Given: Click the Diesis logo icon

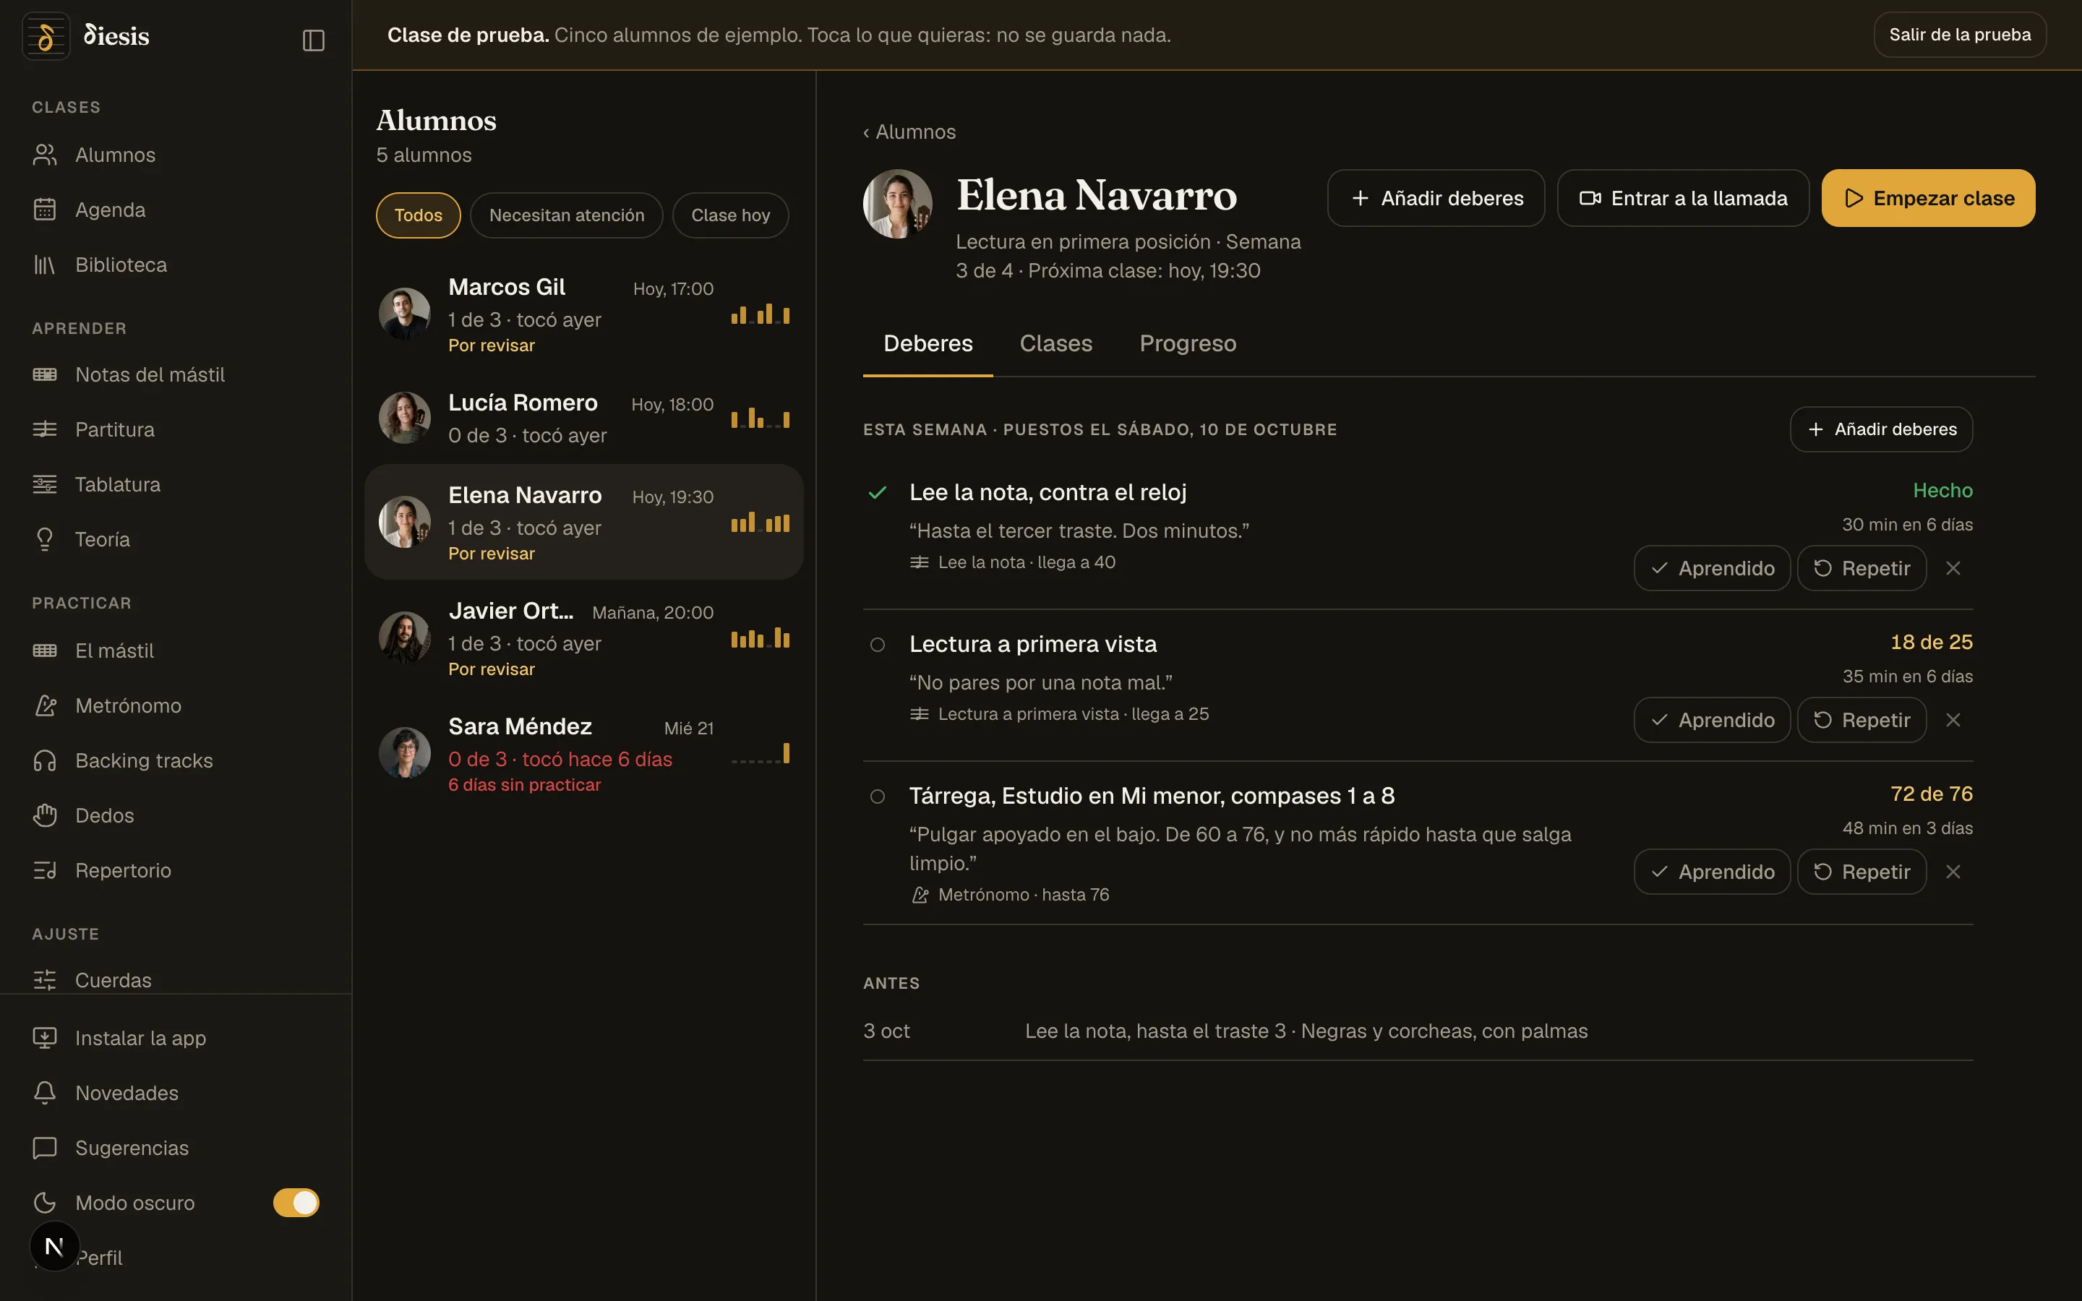Looking at the screenshot, I should pyautogui.click(x=46, y=36).
